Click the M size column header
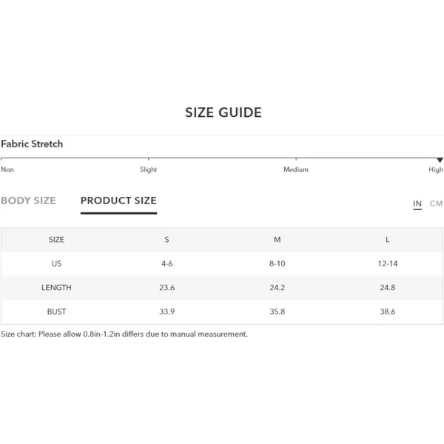 coord(277,240)
